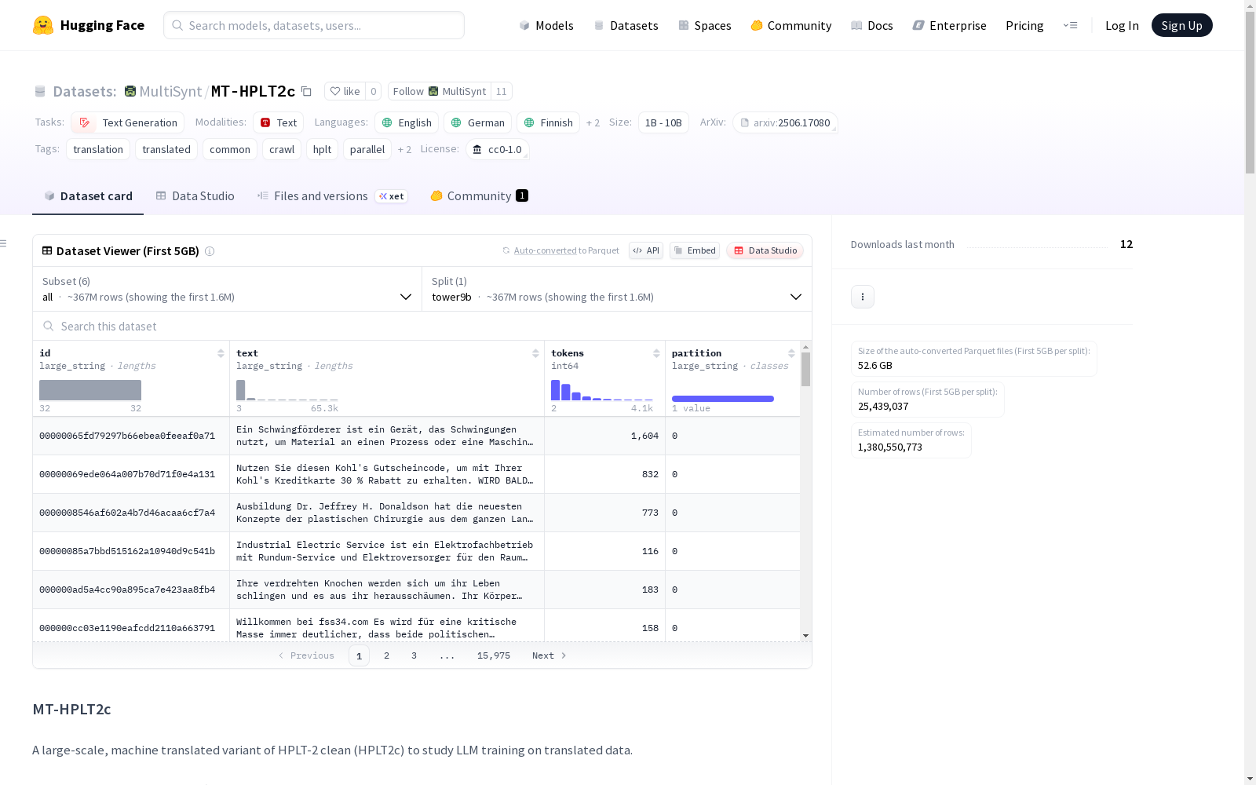Click the tokens cell showing 832
The height and width of the screenshot is (785, 1256).
(604, 474)
